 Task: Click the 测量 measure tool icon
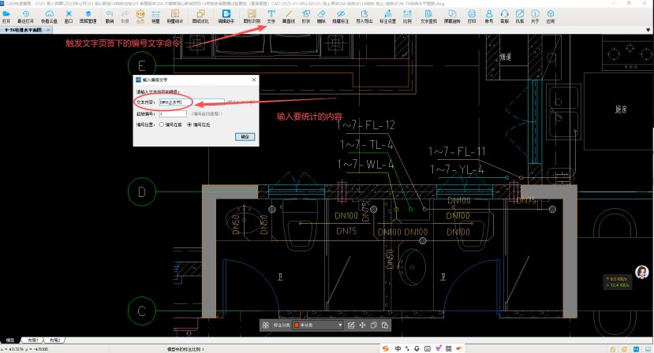(155, 17)
